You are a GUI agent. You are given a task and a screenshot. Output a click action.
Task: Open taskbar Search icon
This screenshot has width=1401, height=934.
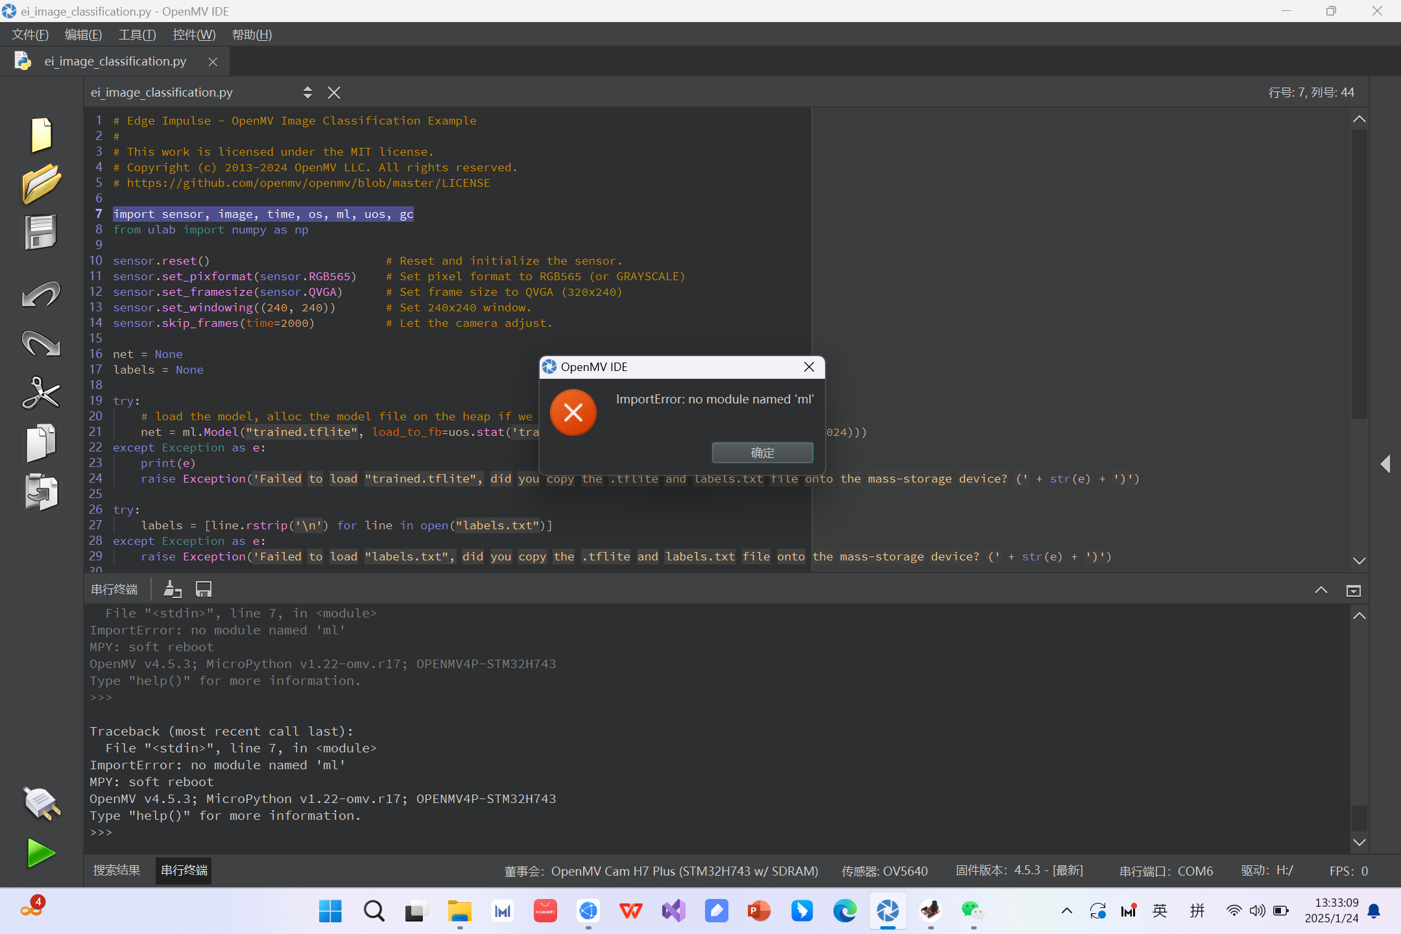pyautogui.click(x=374, y=911)
